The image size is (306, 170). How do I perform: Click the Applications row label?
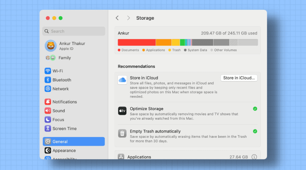point(139,157)
